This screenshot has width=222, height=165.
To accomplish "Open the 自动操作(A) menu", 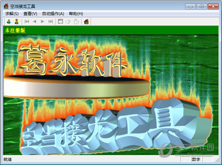I will 53,14.
